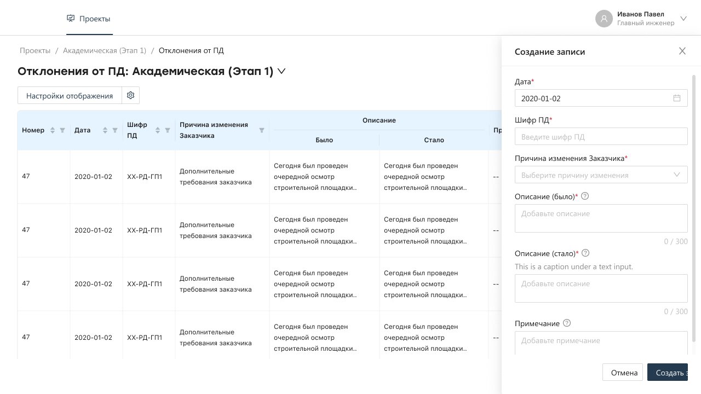
Task: Expand the page title project chevron
Action: coord(281,71)
